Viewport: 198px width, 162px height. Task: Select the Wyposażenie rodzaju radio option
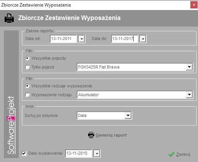27,95
